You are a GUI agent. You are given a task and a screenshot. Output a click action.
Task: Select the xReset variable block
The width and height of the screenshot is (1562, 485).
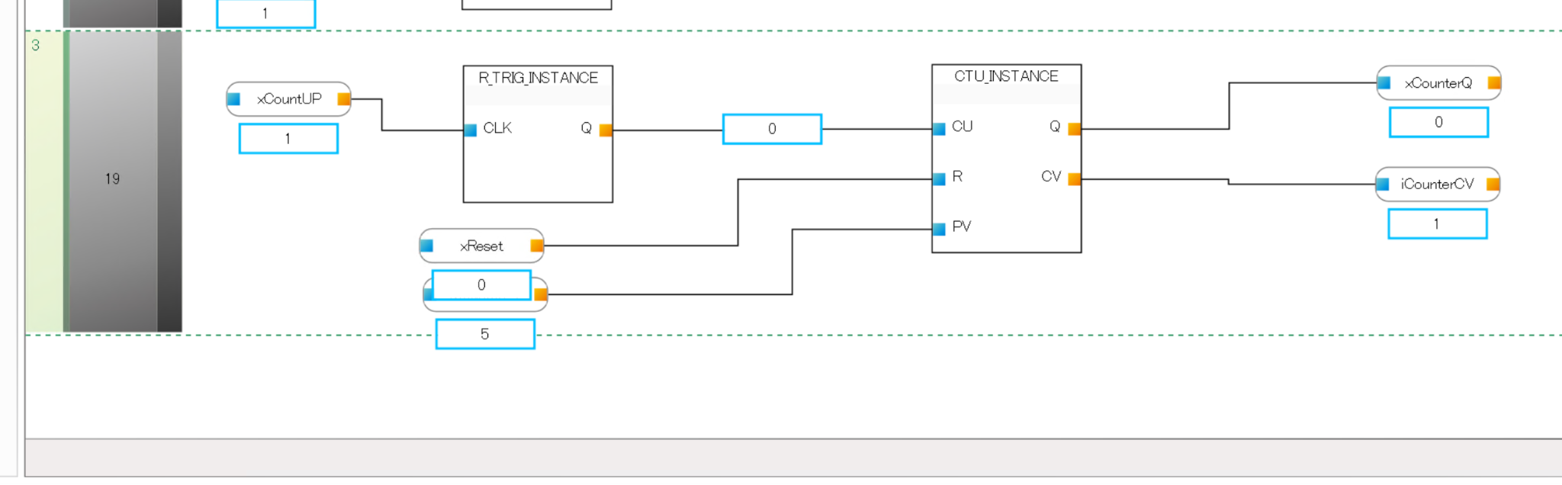click(x=481, y=246)
